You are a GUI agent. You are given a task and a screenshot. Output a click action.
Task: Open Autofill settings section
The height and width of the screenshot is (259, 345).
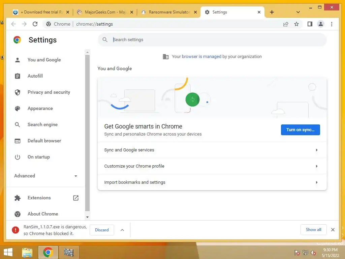pos(35,76)
